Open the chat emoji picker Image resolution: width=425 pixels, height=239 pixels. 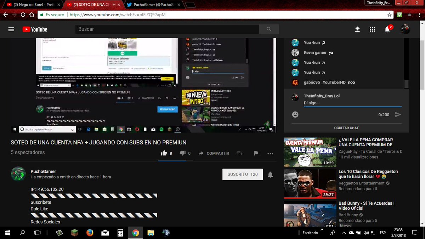[x=295, y=115]
